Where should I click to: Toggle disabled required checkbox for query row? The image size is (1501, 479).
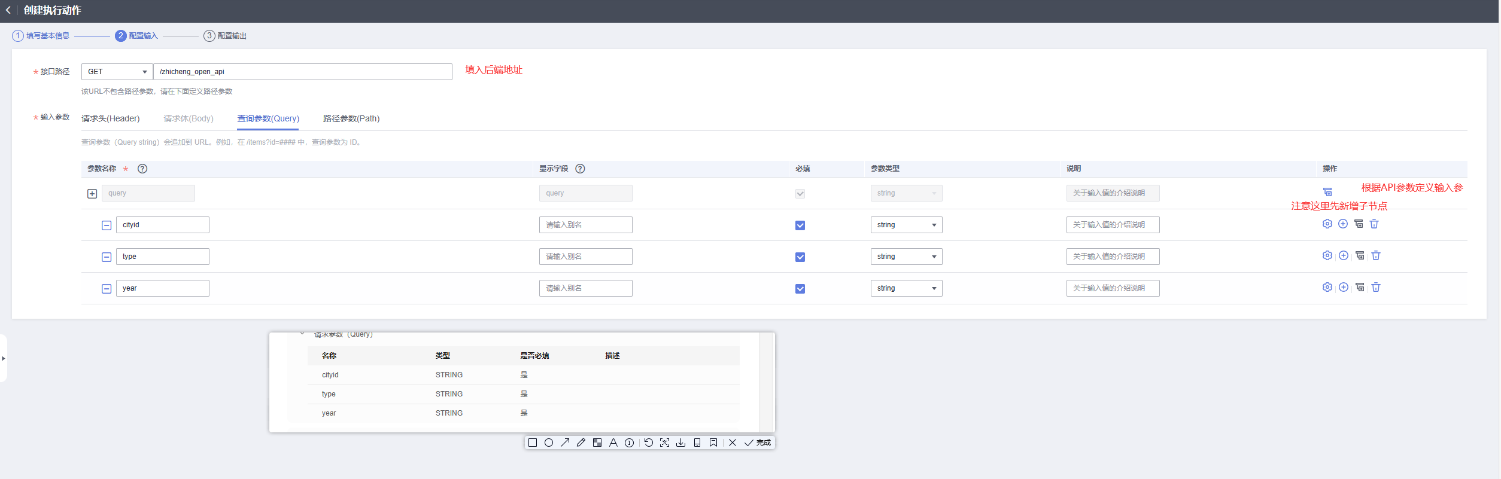click(x=800, y=194)
